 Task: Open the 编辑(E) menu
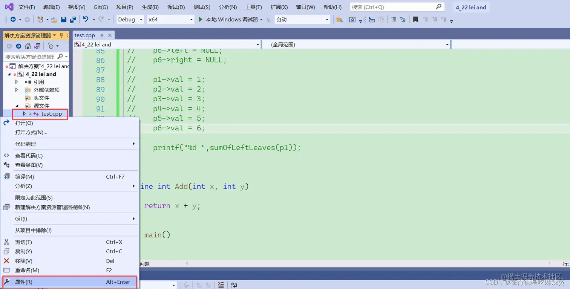click(52, 7)
